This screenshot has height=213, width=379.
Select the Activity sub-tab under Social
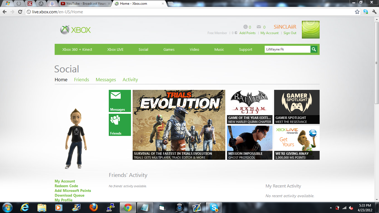130,80
